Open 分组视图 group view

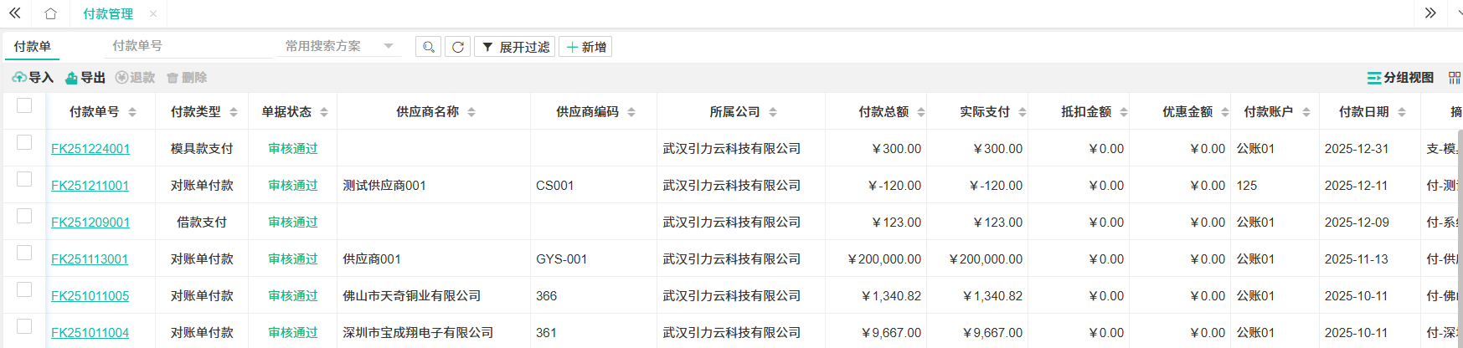tap(1400, 78)
